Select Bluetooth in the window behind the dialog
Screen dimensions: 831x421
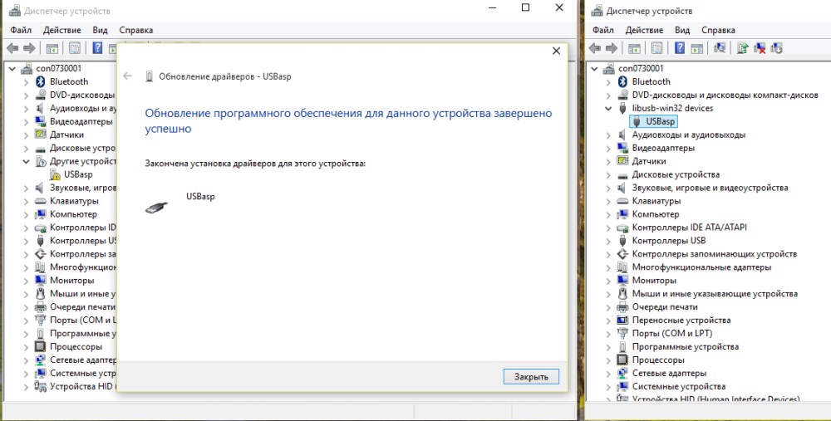click(x=69, y=81)
